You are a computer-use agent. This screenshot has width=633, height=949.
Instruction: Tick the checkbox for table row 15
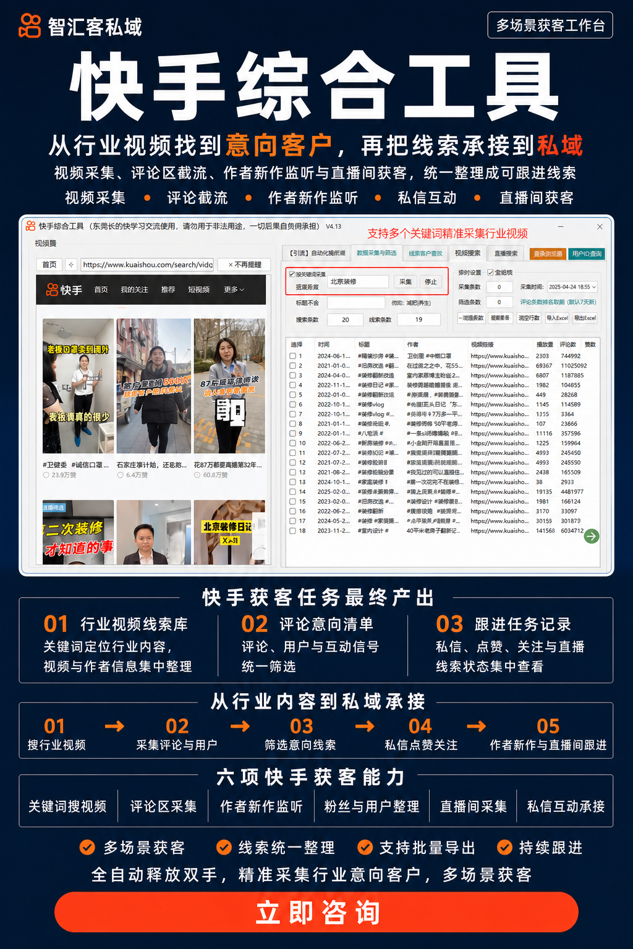(x=292, y=502)
